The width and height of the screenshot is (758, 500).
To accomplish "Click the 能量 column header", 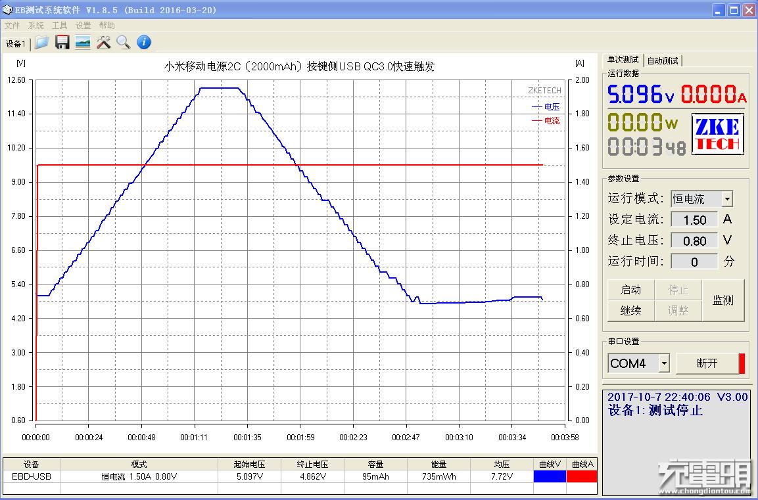I will click(438, 465).
